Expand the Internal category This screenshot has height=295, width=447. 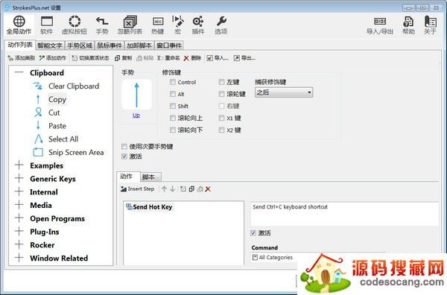19,191
